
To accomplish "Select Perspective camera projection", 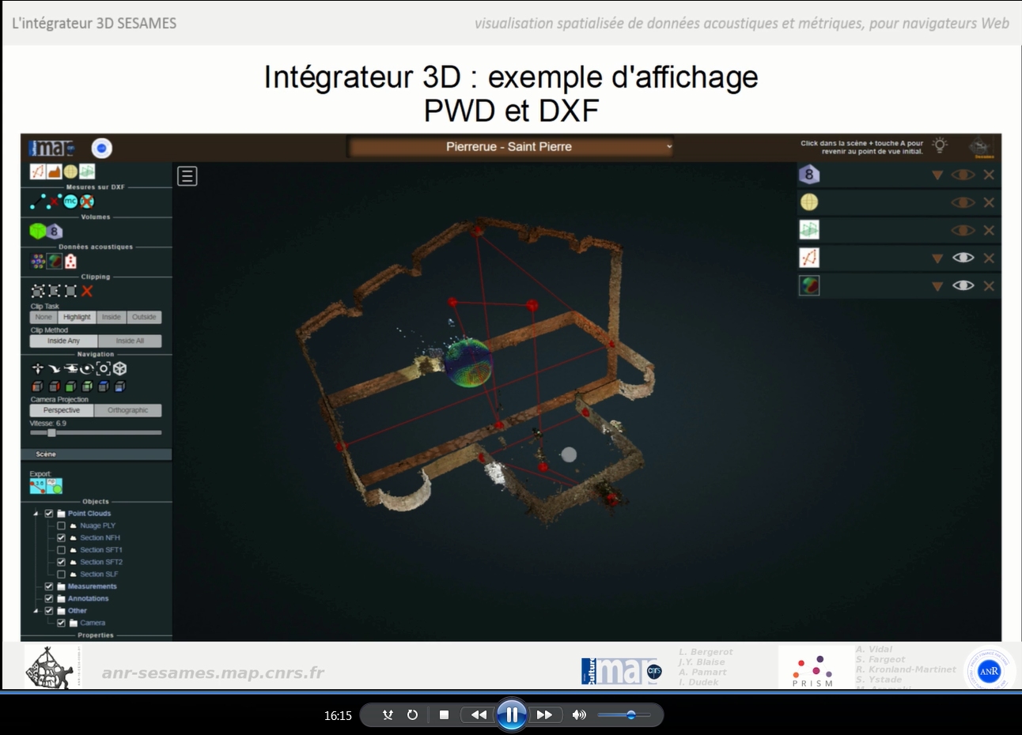I will 62,410.
